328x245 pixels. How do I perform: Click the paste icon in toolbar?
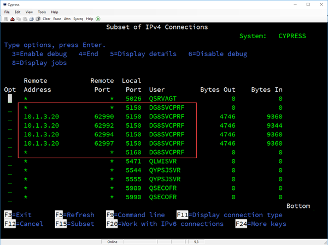[25, 19]
